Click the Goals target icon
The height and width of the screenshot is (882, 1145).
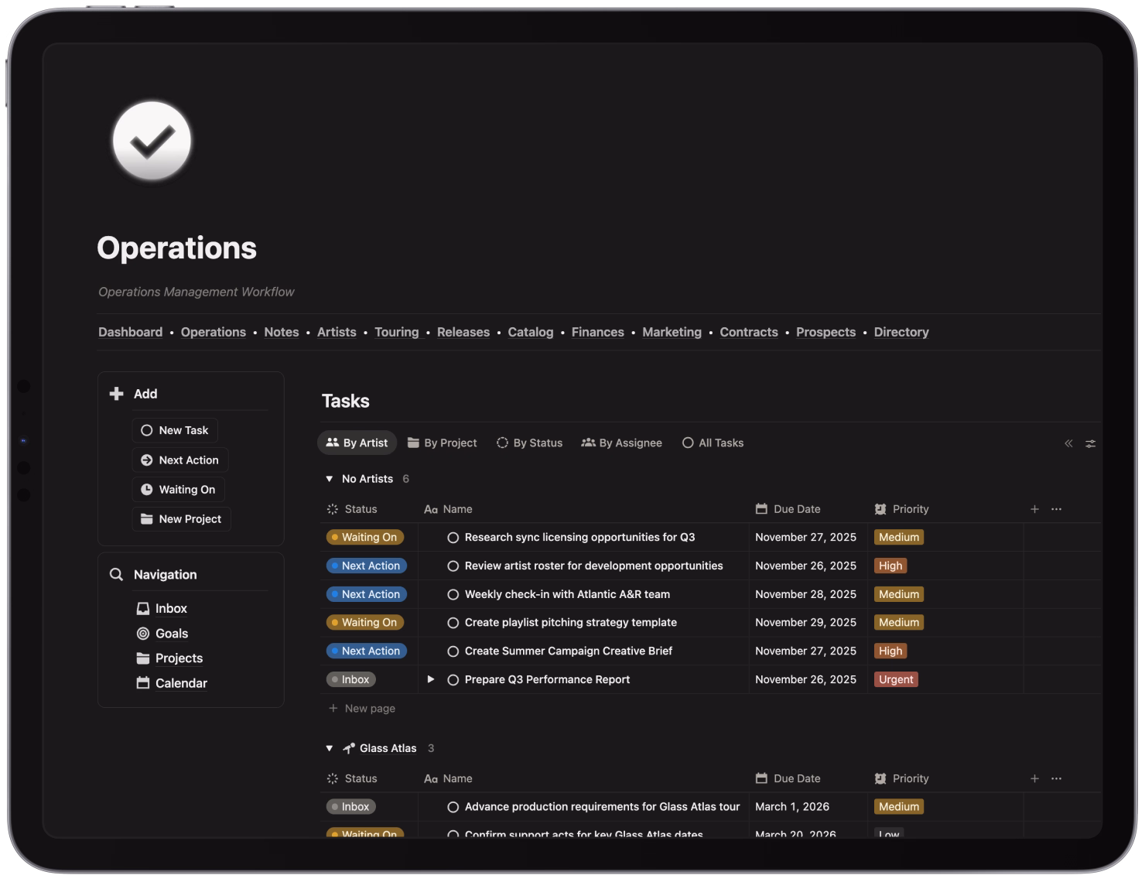pos(143,633)
